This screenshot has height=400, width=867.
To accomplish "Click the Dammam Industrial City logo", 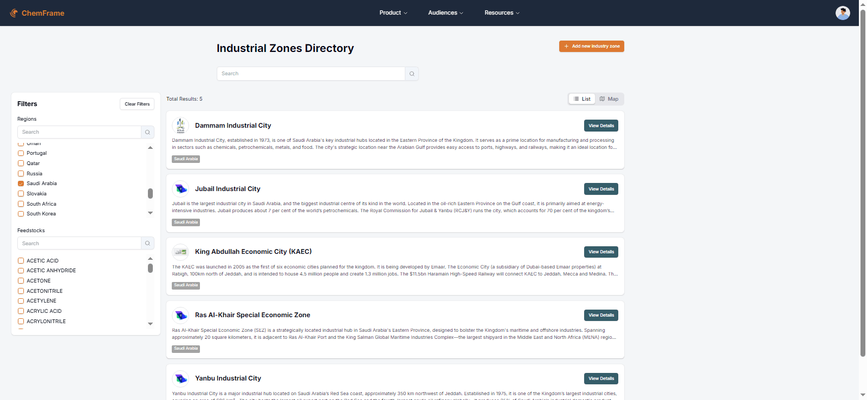I will coord(180,126).
